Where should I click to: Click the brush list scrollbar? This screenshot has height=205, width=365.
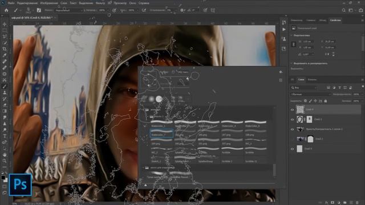pyautogui.click(x=274, y=170)
